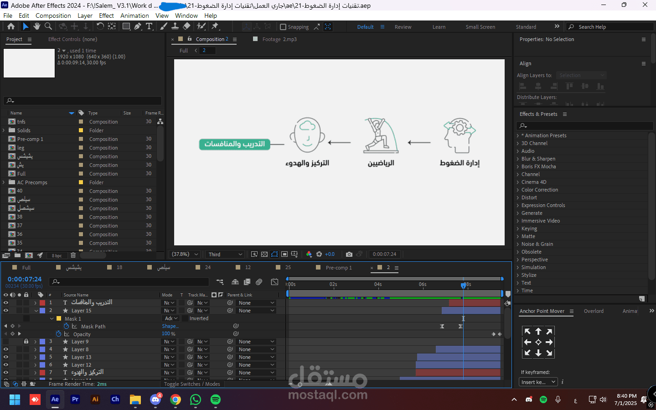This screenshot has width=656, height=410.
Task: Expand the AC Precomps folder
Action: coord(4,182)
